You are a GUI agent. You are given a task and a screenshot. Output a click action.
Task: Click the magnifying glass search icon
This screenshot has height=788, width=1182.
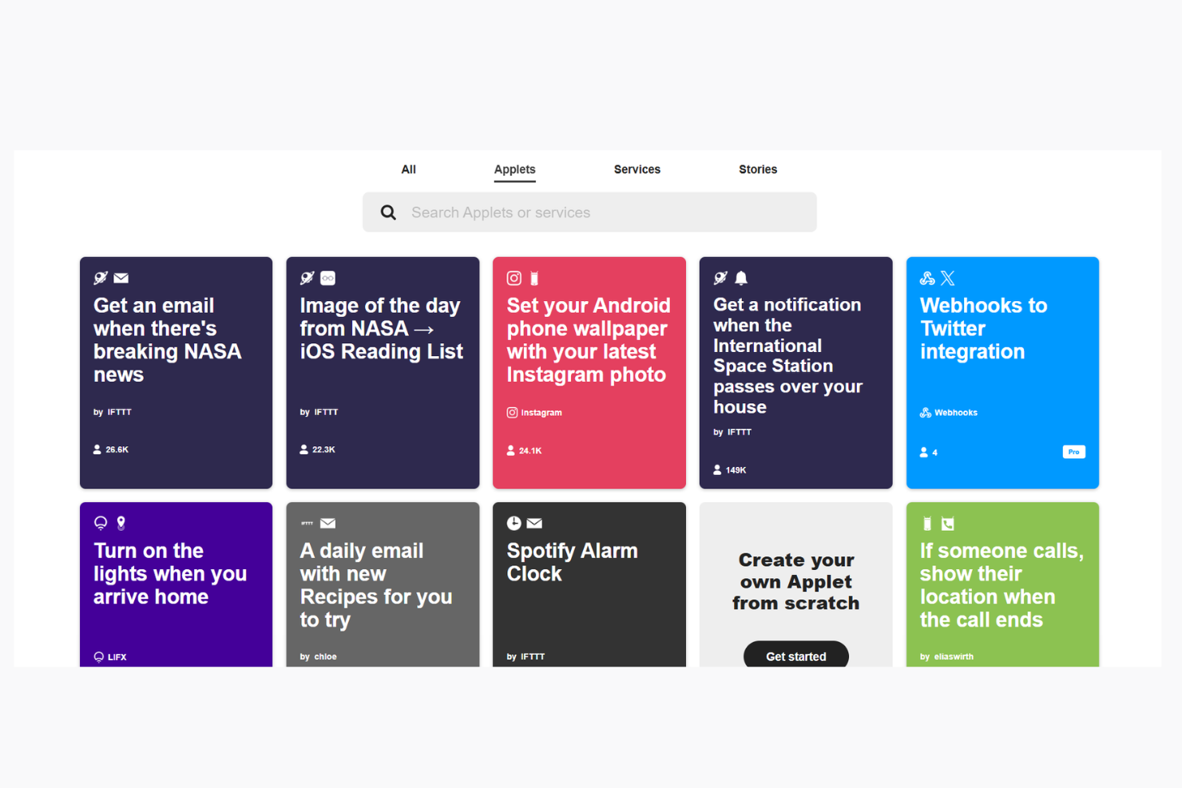click(388, 212)
